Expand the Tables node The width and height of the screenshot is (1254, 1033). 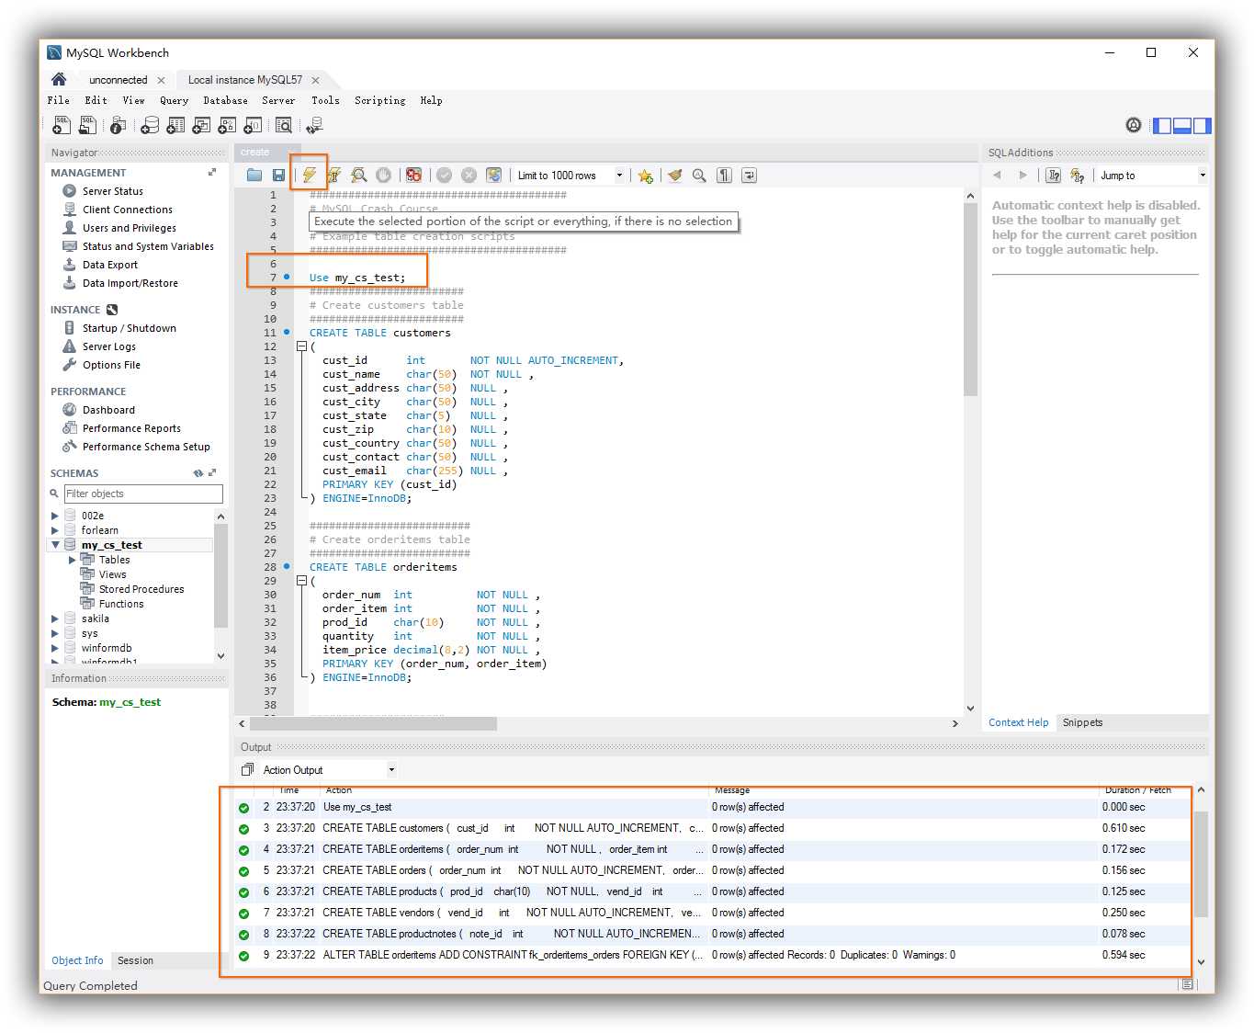point(73,560)
